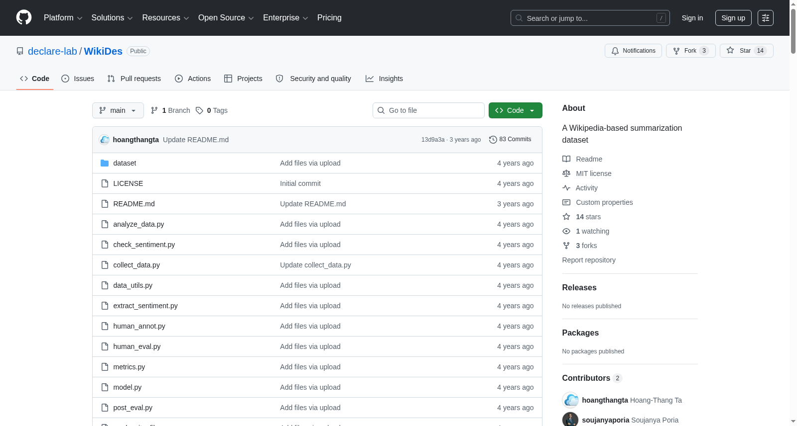
Task: Click the hoangthangta contributor avatar in sidebar
Action: [x=570, y=400]
